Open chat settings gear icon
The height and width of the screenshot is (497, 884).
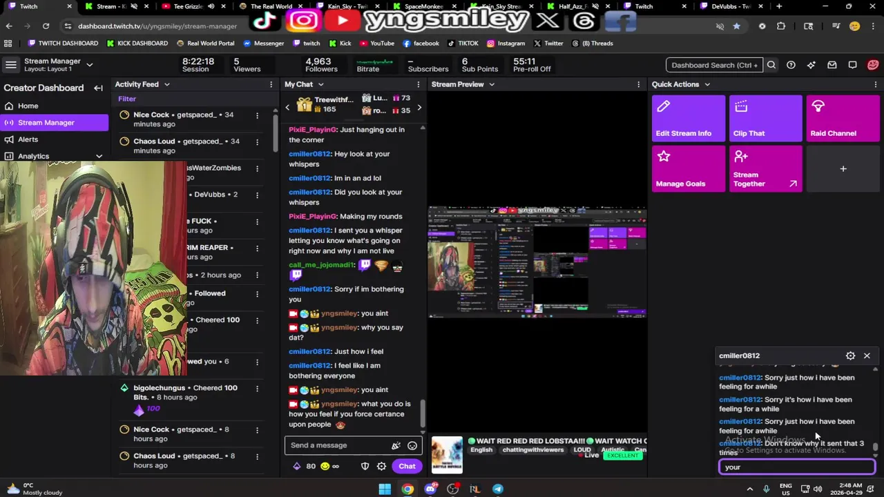click(381, 466)
